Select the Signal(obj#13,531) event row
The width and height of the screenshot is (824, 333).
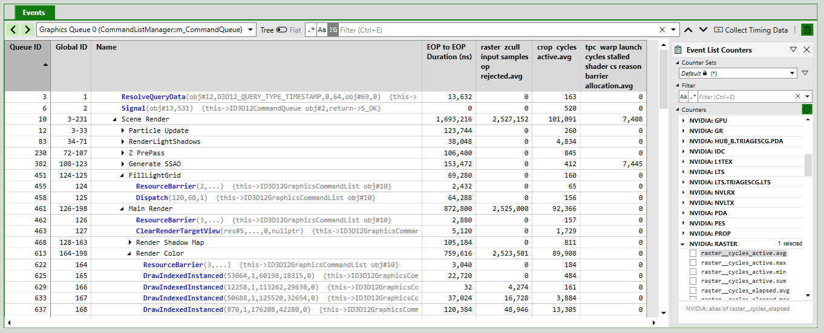(325, 108)
